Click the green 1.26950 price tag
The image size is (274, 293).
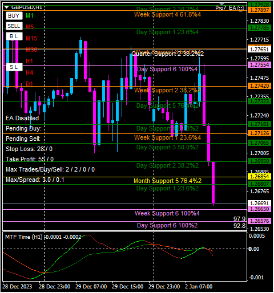click(259, 161)
